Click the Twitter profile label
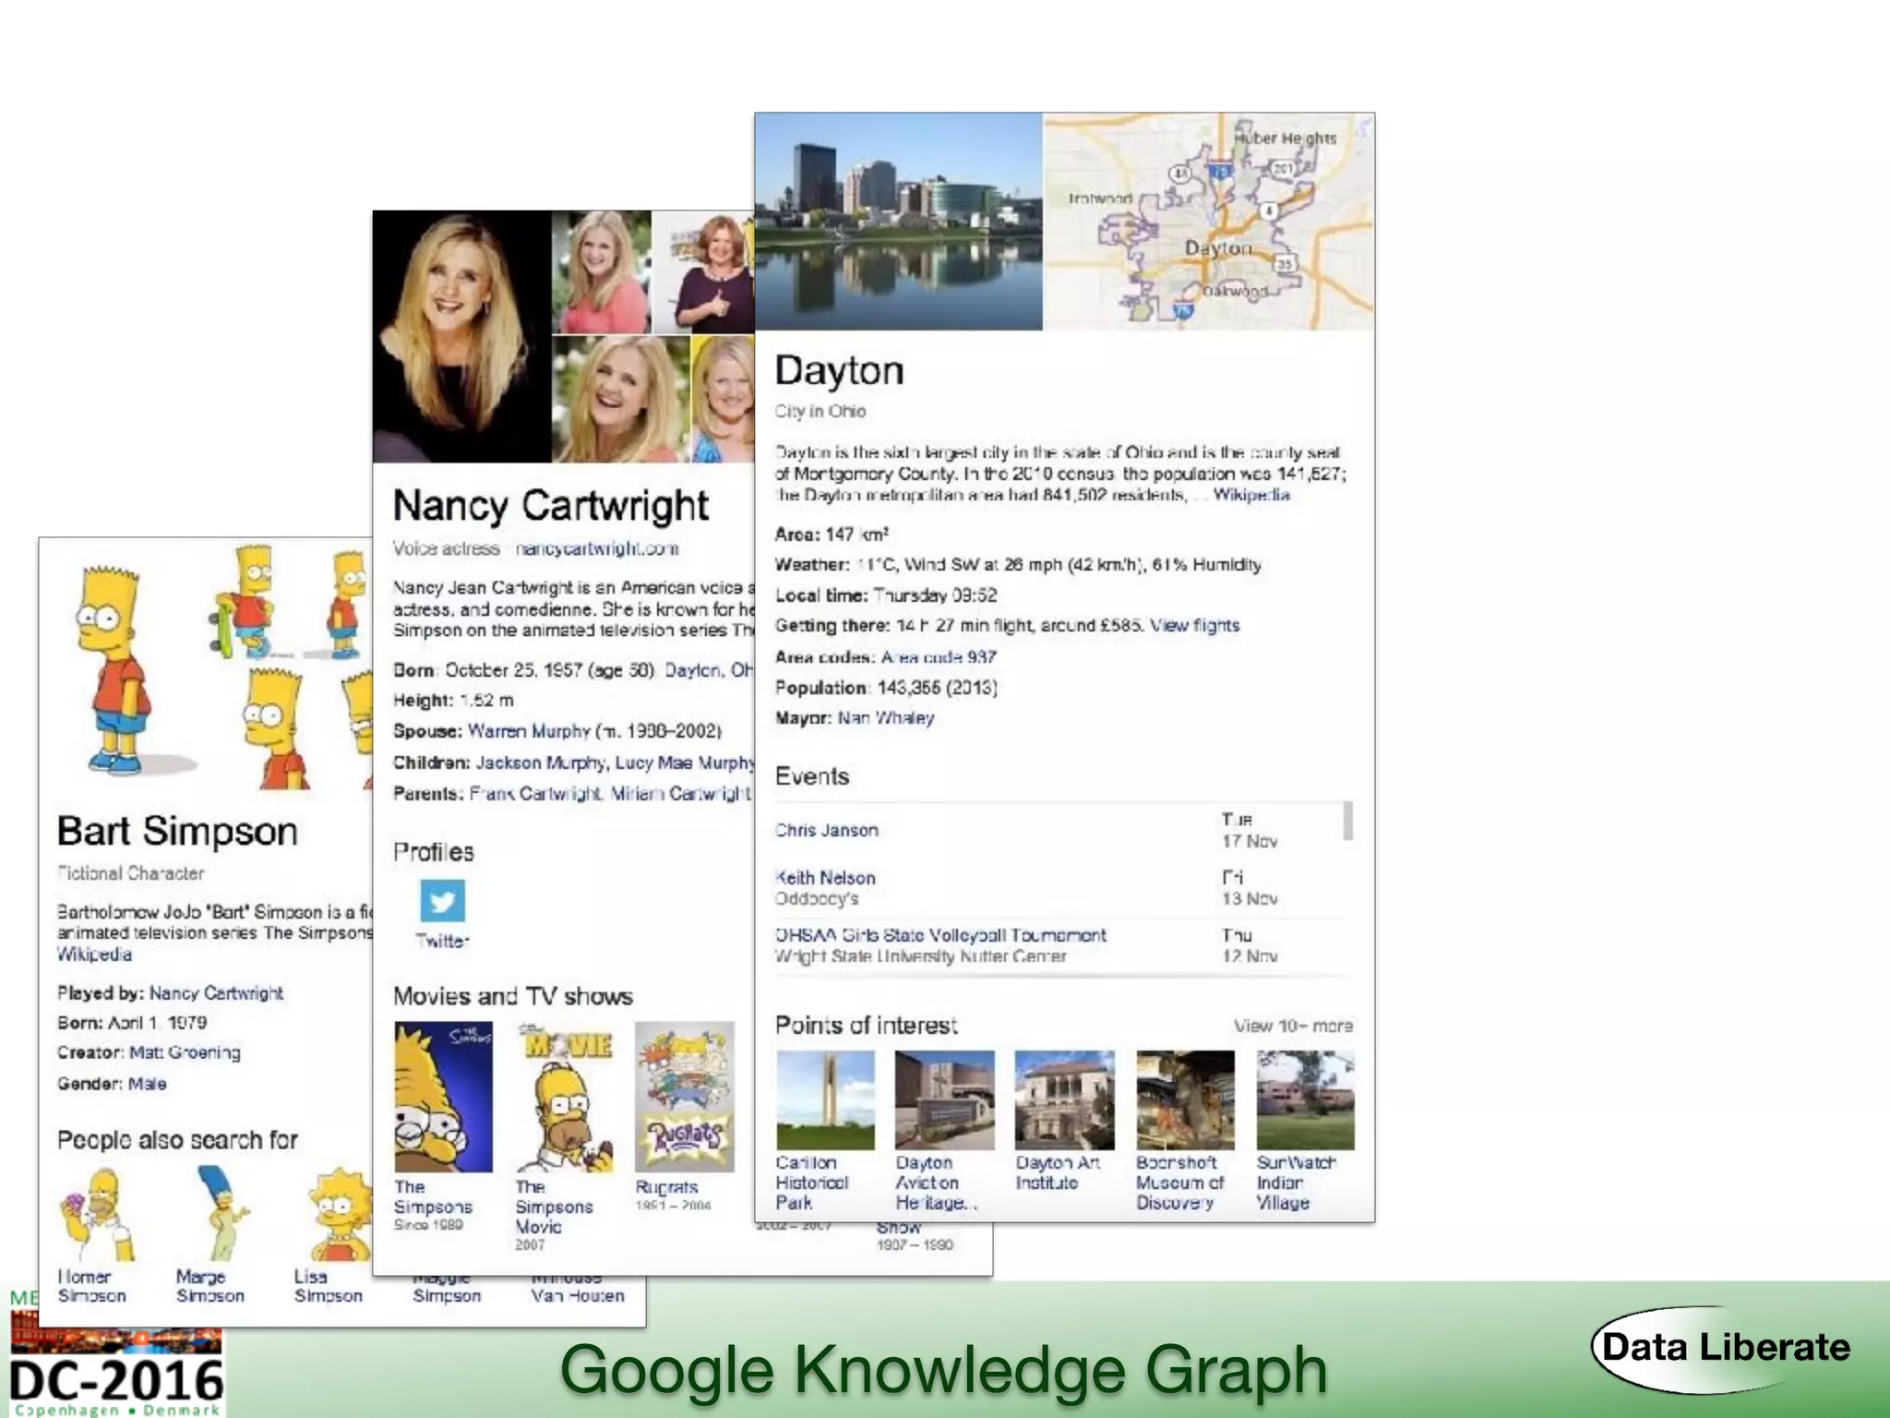Screen dimensions: 1890x1418 click(x=442, y=941)
